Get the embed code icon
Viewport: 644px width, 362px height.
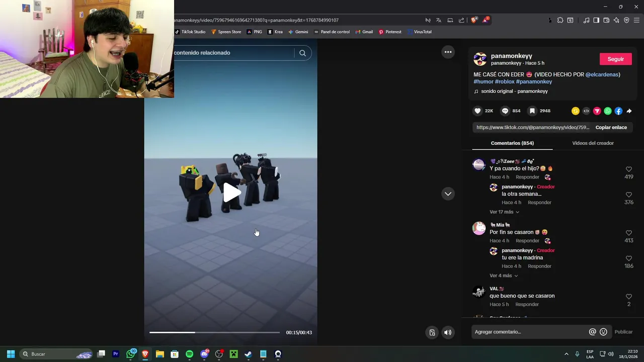pos(586,111)
